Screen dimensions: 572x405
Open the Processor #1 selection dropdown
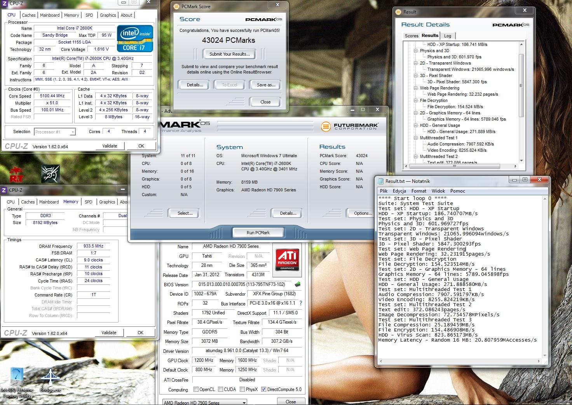[54, 132]
